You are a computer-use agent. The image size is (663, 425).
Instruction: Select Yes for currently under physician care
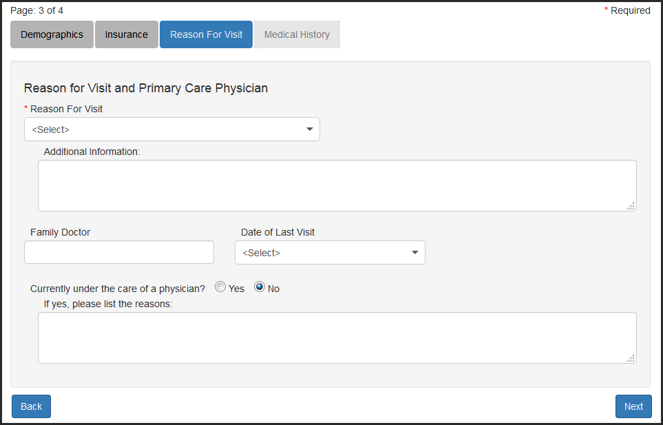[x=220, y=287]
